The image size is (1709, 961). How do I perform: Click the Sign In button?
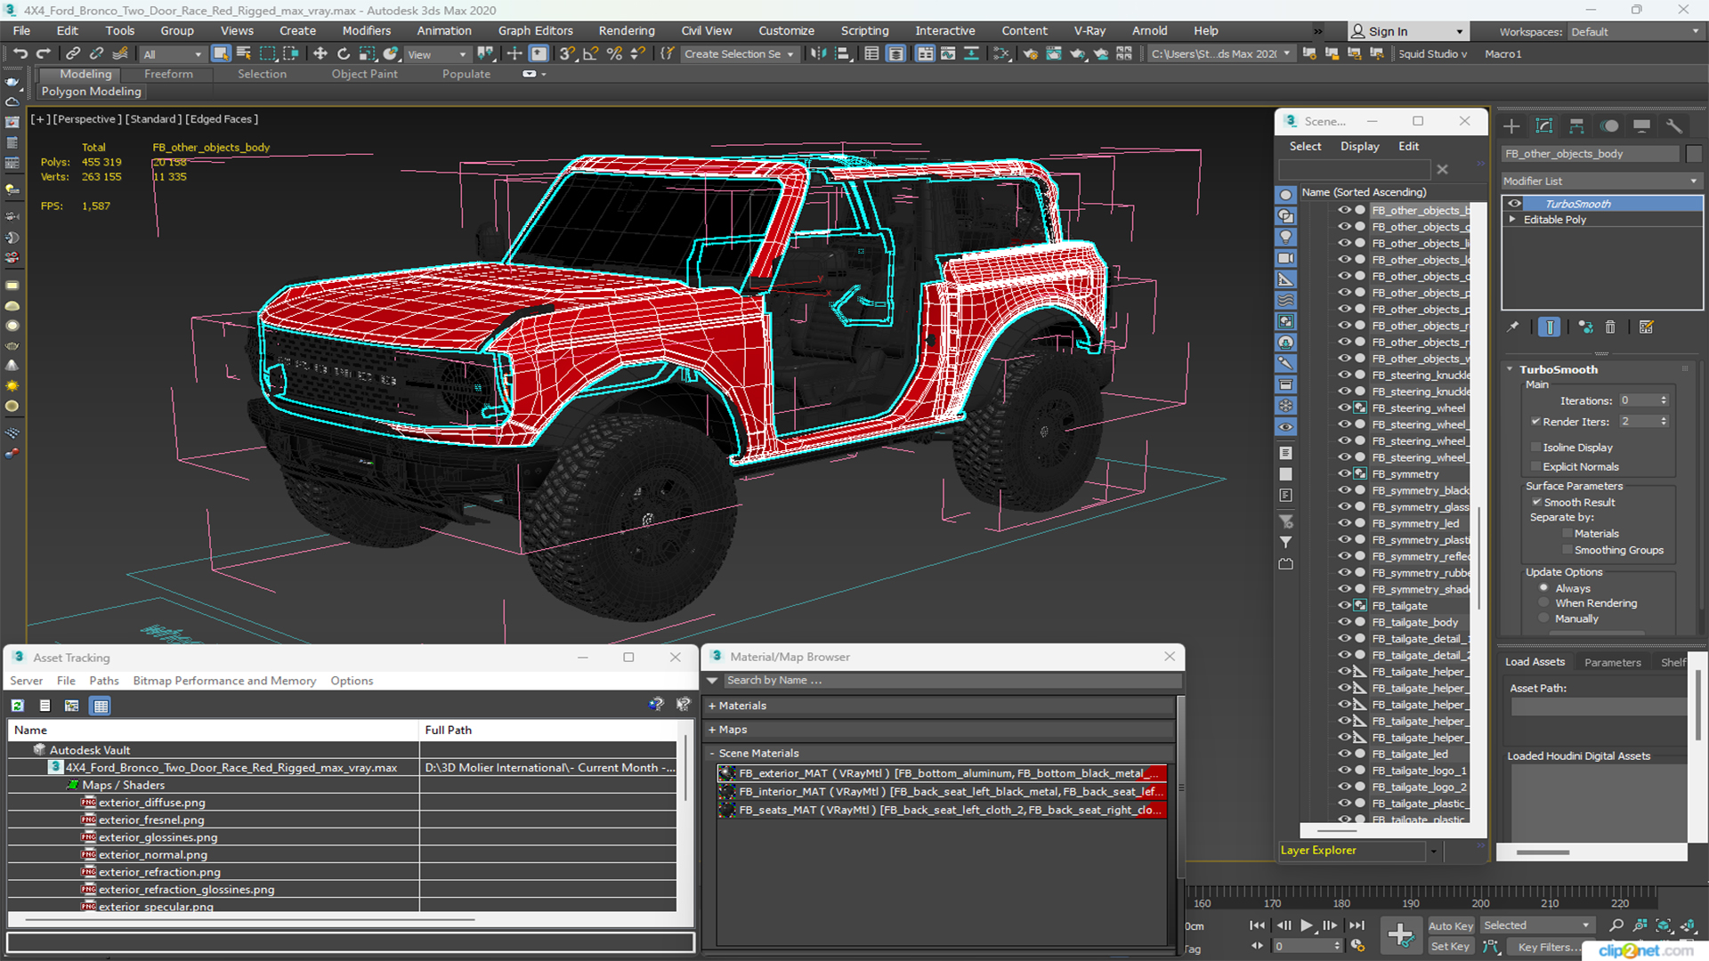pyautogui.click(x=1406, y=31)
